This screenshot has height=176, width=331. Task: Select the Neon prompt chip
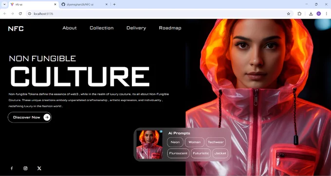point(175,142)
